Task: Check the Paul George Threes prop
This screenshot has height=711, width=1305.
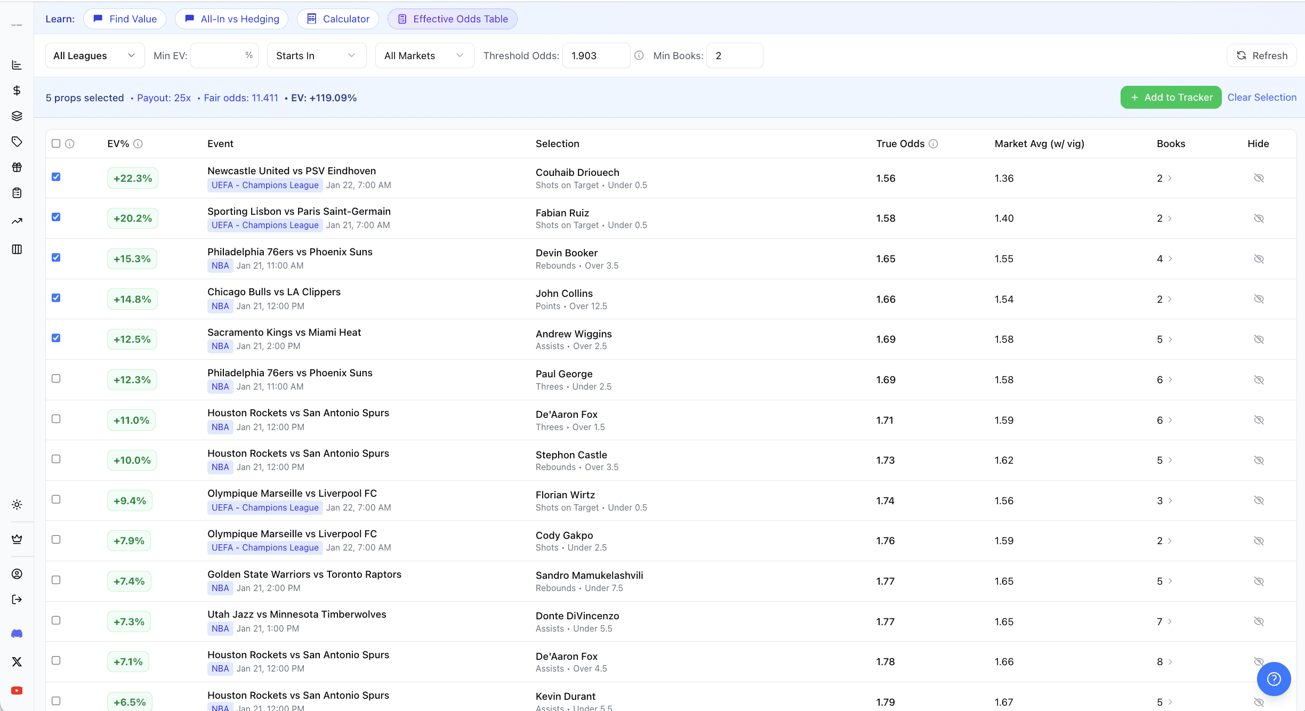Action: [x=56, y=378]
